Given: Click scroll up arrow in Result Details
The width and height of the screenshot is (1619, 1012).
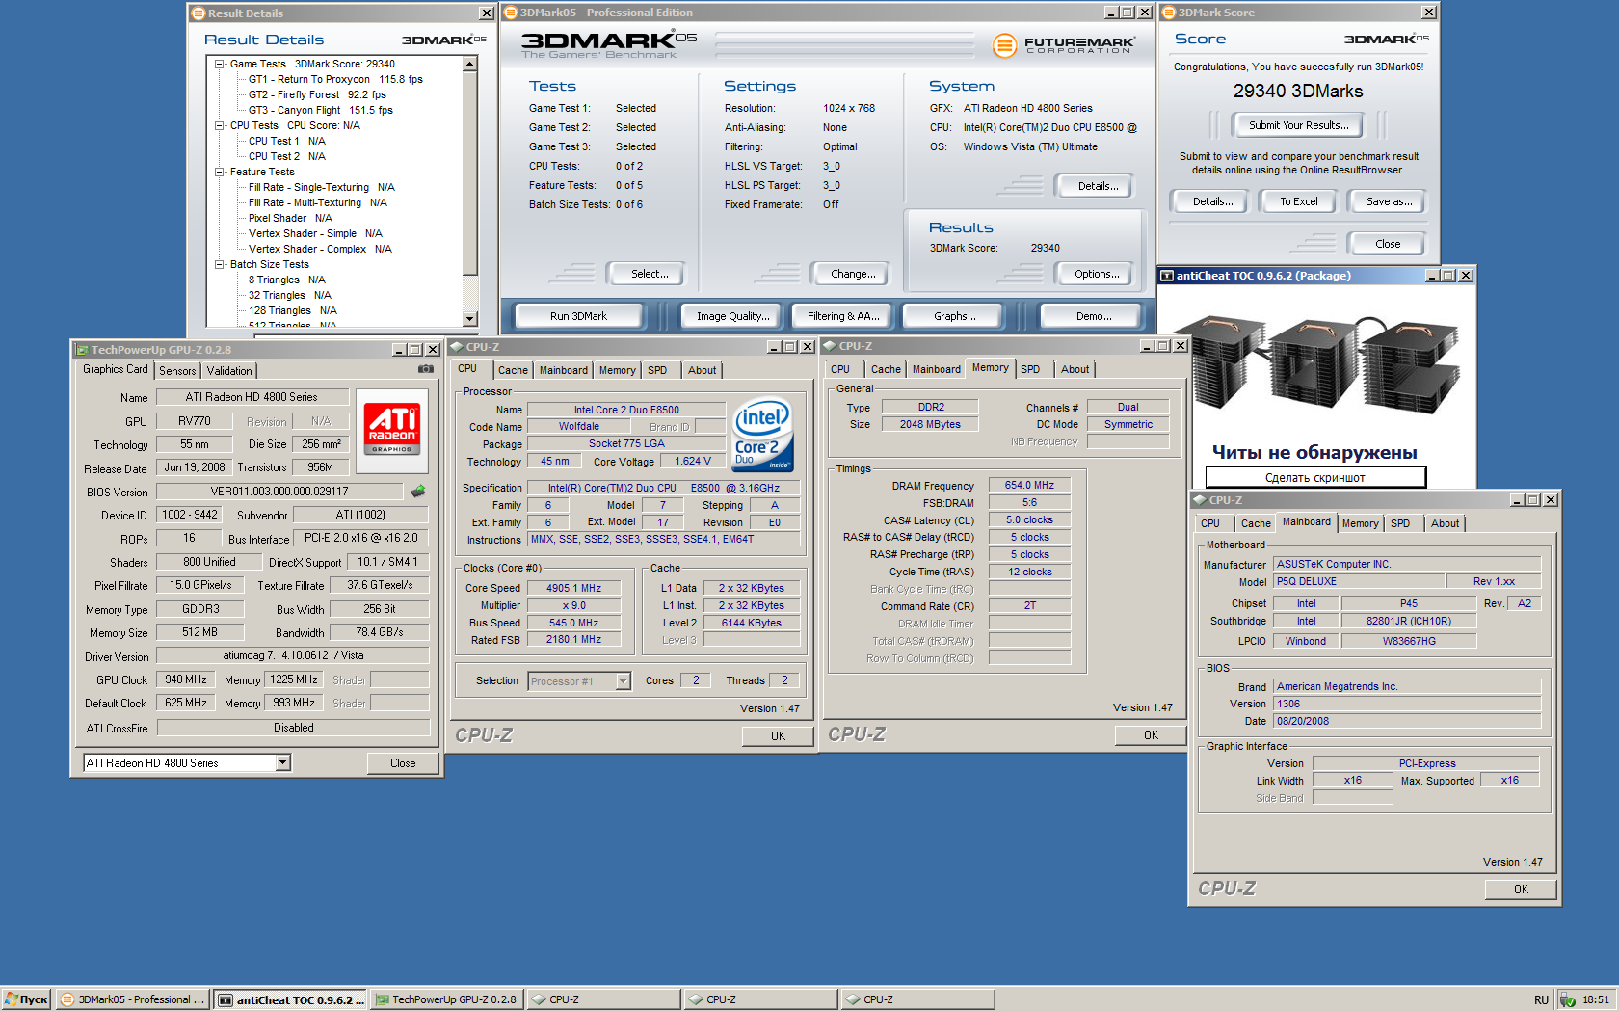Looking at the screenshot, I should (470, 64).
